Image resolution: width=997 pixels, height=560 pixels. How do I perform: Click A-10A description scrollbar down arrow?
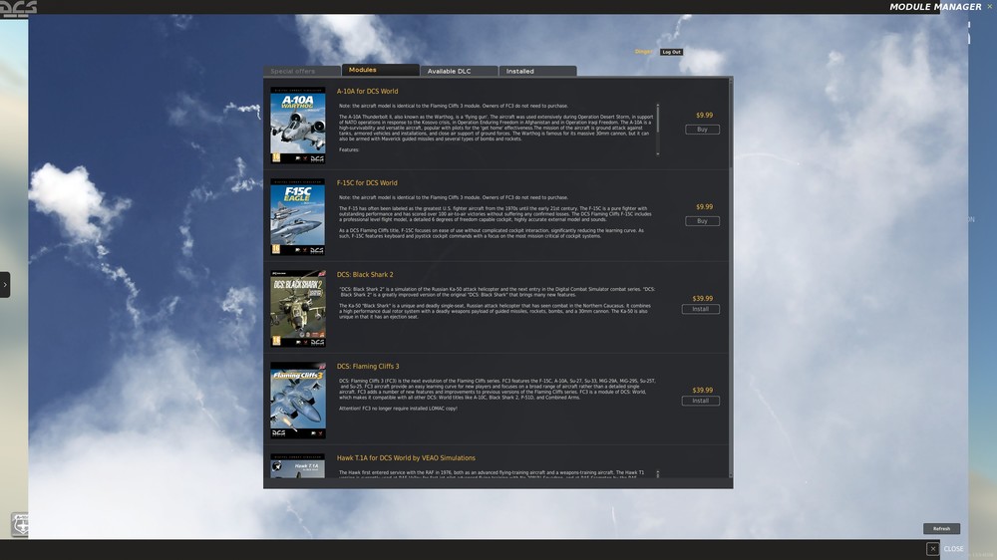657,153
